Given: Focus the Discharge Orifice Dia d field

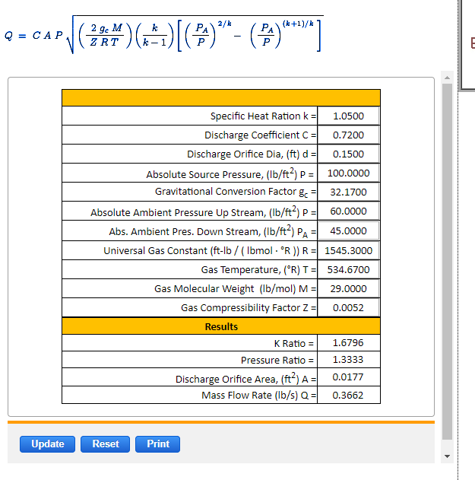Looking at the screenshot, I should click(348, 154).
